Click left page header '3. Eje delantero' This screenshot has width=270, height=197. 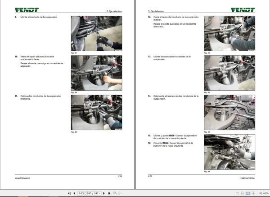(x=114, y=11)
